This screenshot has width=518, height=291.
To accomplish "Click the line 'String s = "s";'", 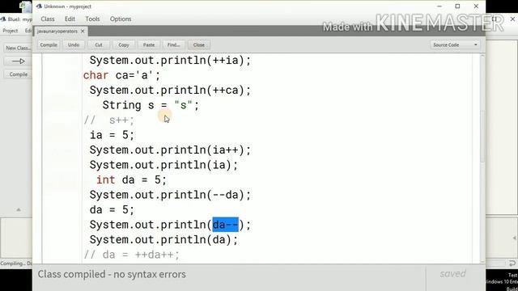I will click(151, 105).
